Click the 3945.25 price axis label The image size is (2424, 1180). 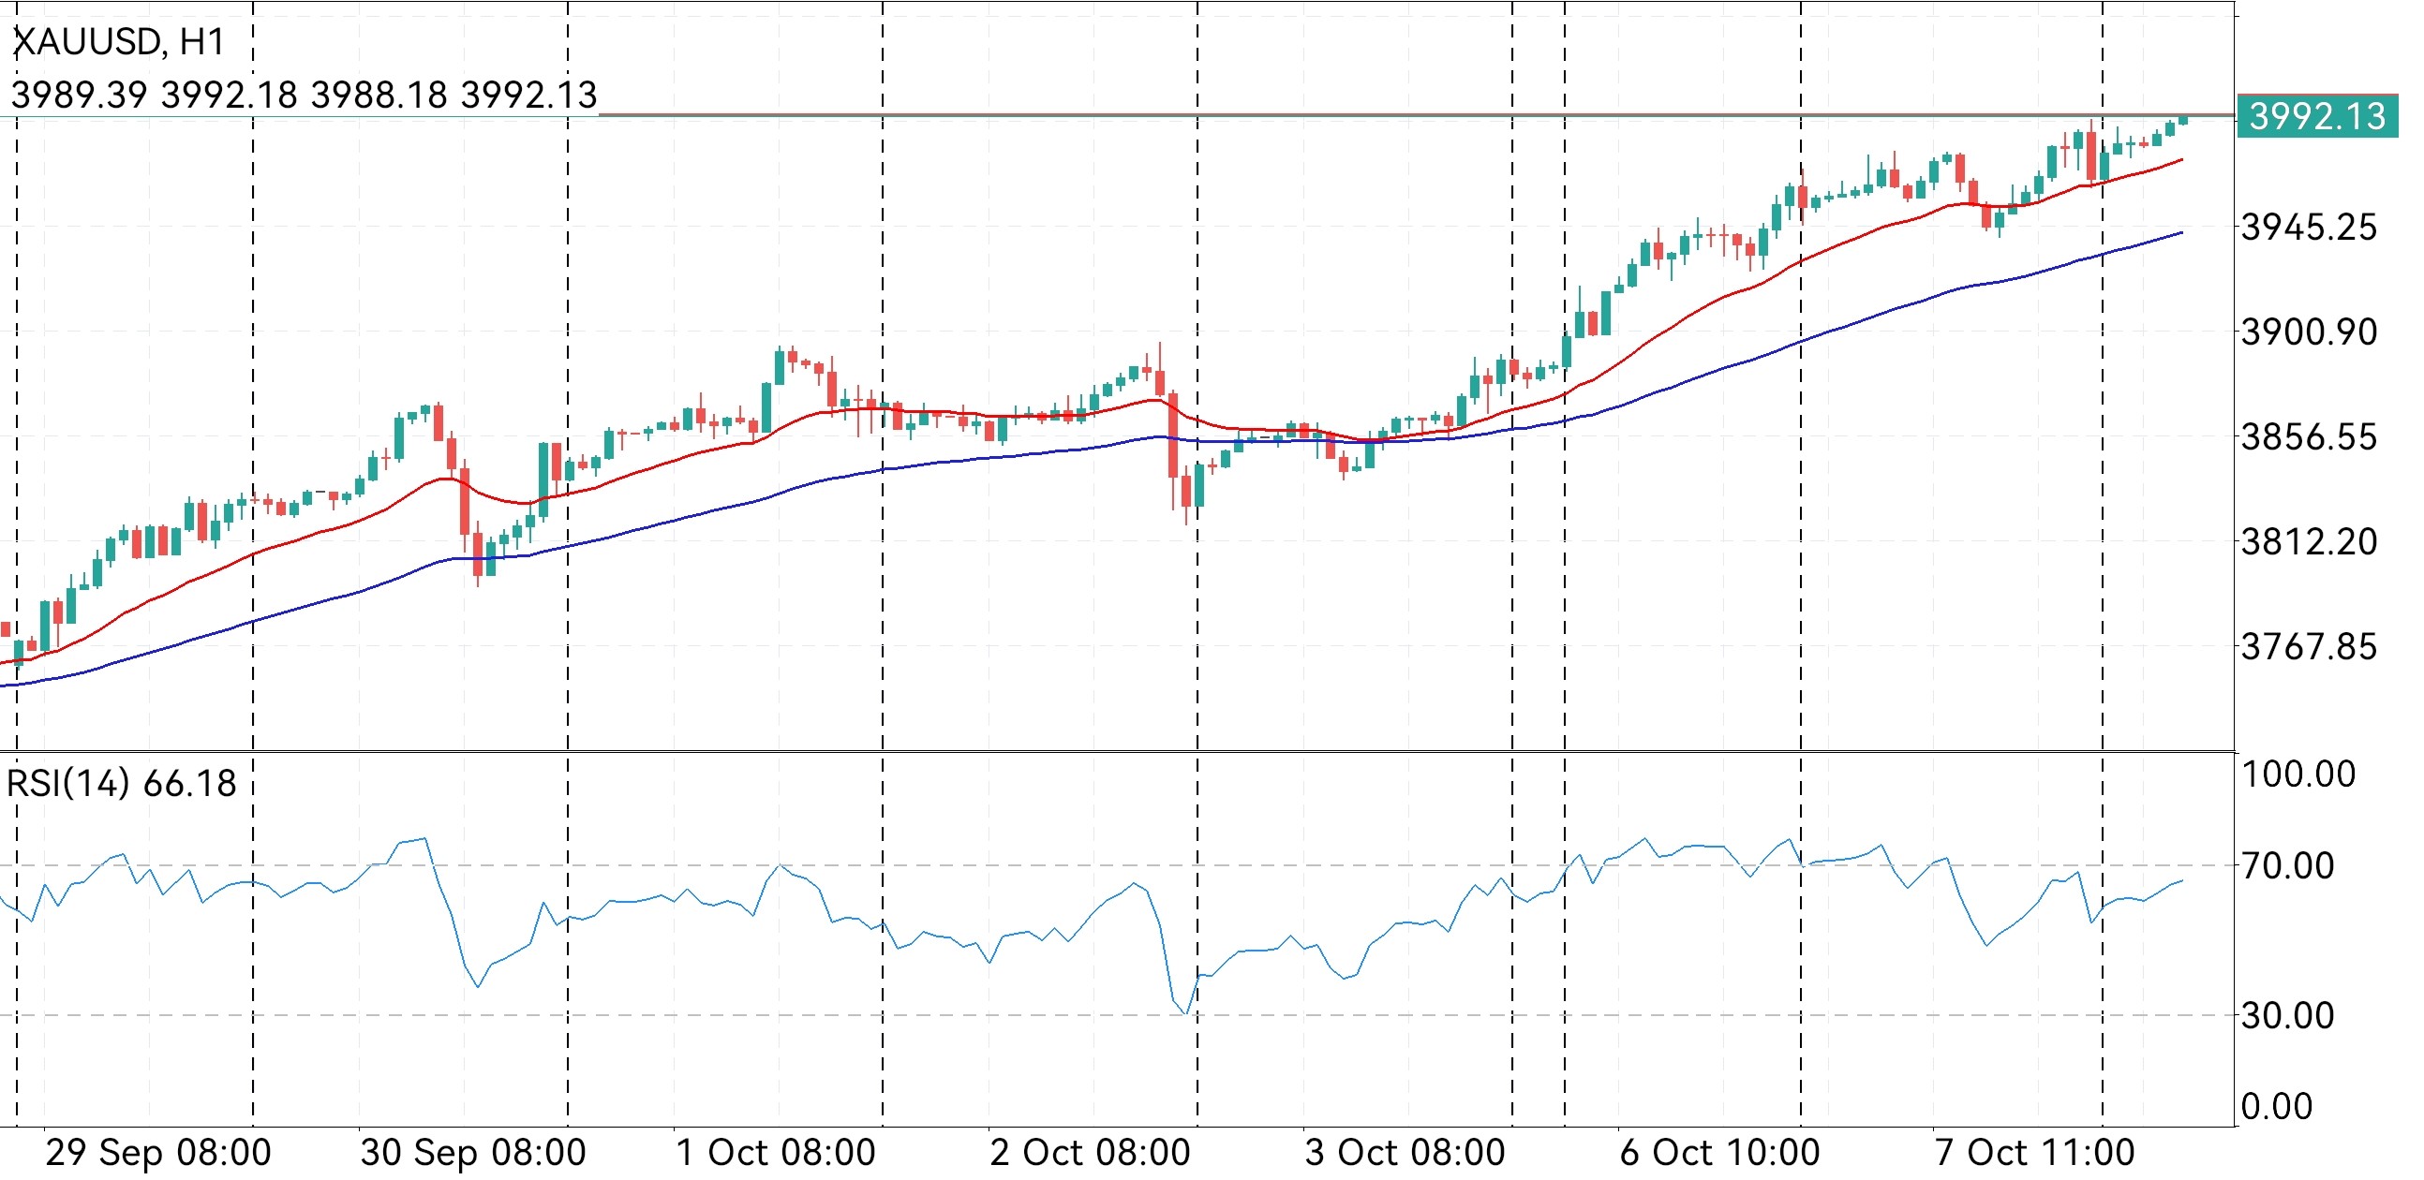2308,228
